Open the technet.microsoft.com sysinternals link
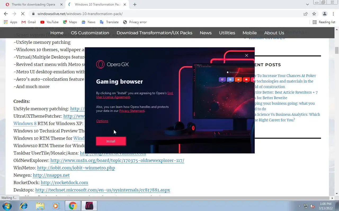 click(x=103, y=190)
